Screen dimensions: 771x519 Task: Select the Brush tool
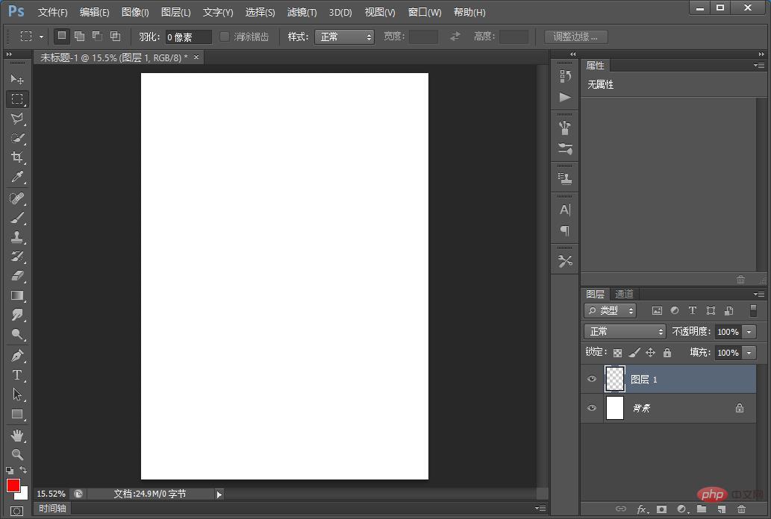(x=17, y=218)
